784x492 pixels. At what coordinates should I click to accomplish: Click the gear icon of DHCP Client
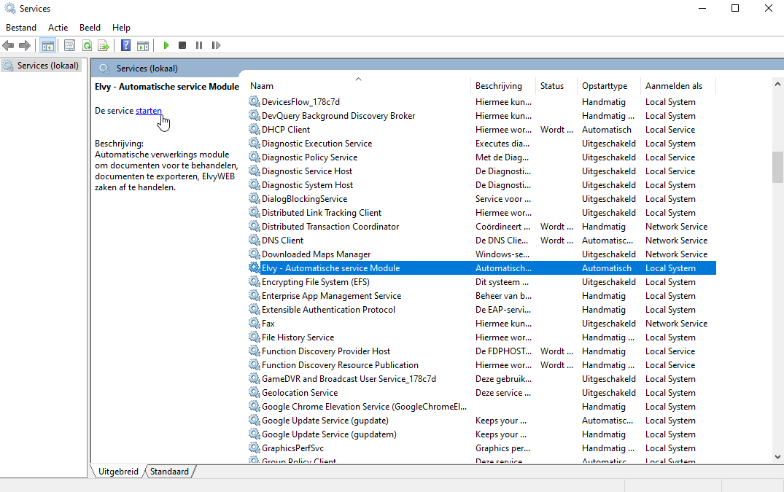point(255,129)
